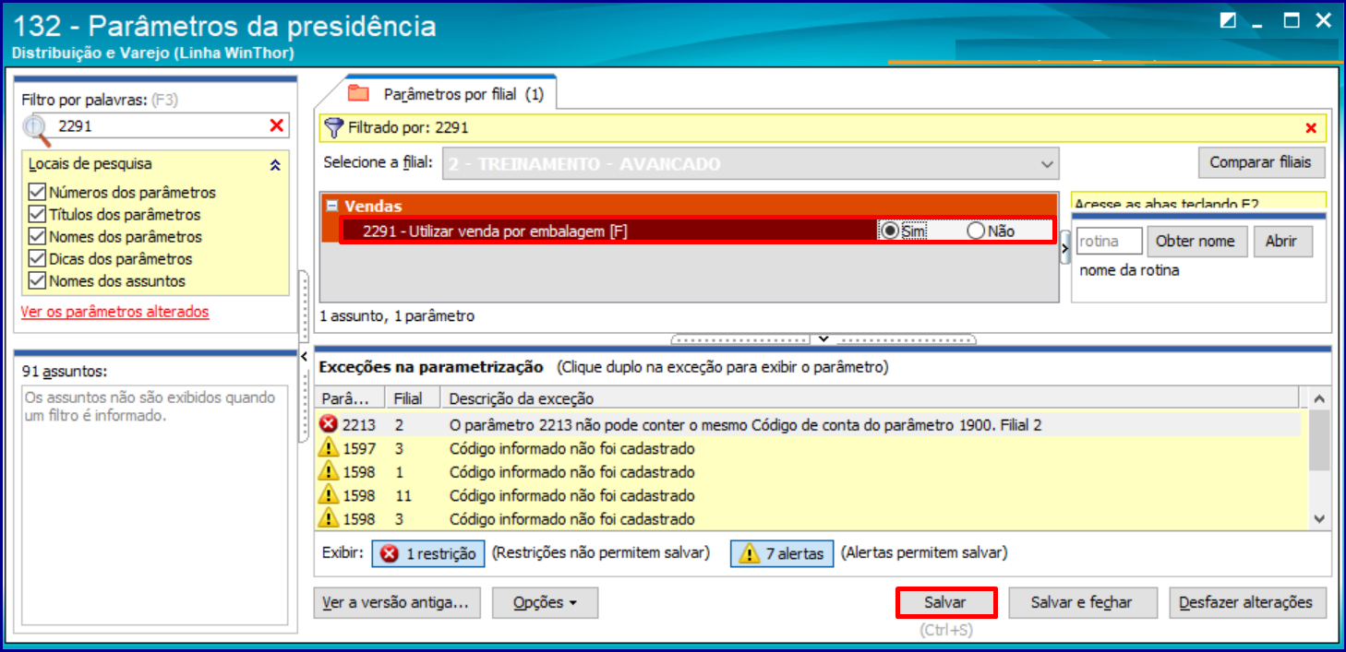The image size is (1346, 652).
Task: Collapse the left panel with the arrow splitter
Action: point(305,356)
